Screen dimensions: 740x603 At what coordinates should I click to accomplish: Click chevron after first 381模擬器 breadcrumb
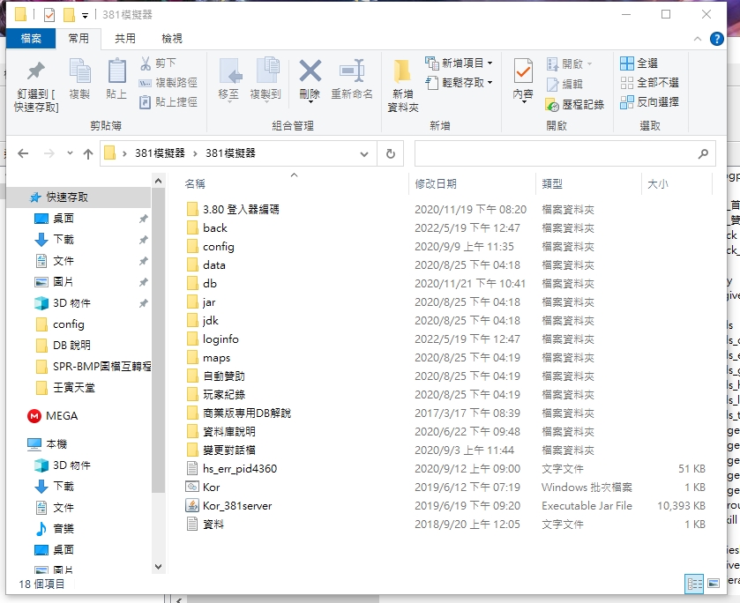tap(195, 153)
